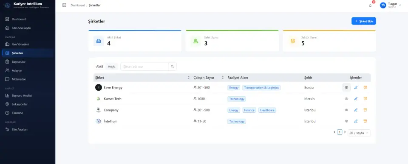This screenshot has width=408, height=164.
Task: Go to the previous page arrow
Action: (x=334, y=132)
